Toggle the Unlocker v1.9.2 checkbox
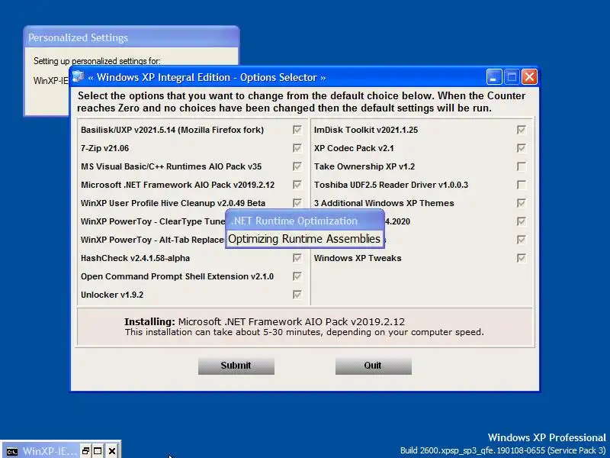 point(297,295)
